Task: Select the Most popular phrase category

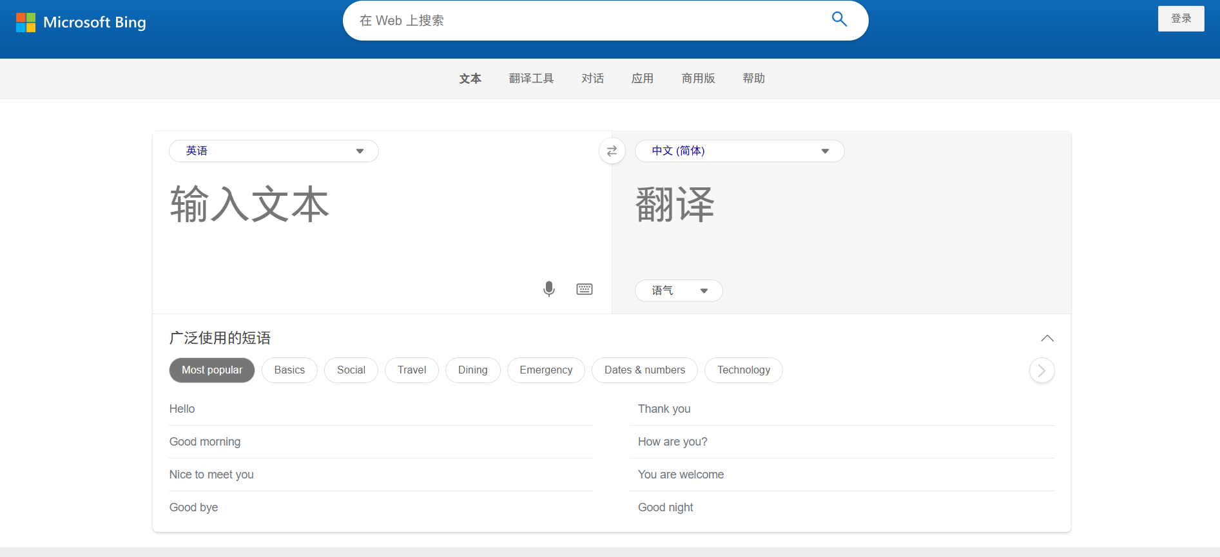Action: coord(212,370)
